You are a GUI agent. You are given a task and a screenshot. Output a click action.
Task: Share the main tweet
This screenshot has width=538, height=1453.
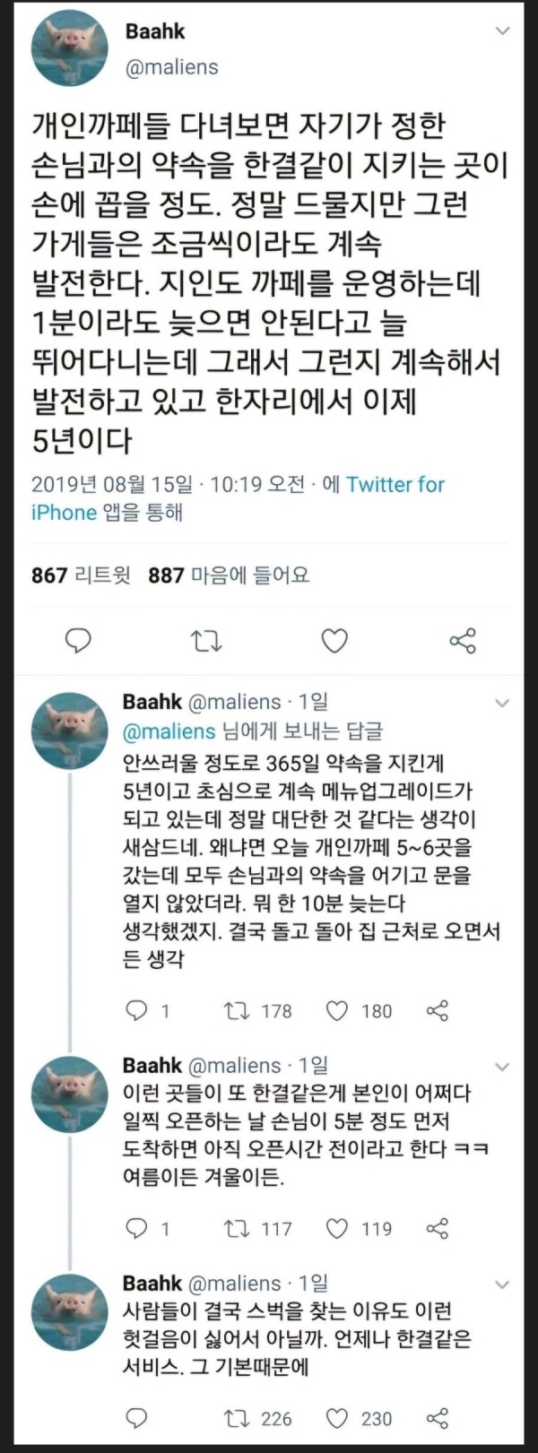[462, 640]
